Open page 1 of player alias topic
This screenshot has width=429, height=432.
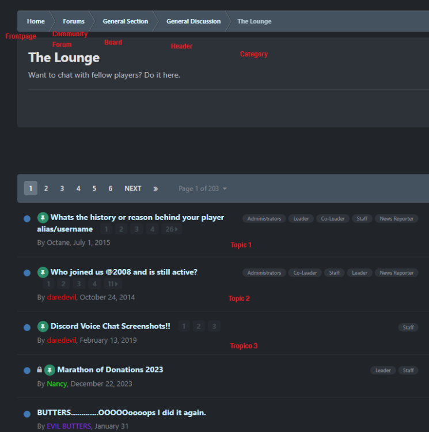click(x=107, y=229)
